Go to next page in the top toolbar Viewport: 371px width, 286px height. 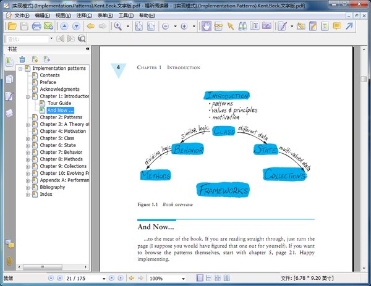click(x=76, y=26)
